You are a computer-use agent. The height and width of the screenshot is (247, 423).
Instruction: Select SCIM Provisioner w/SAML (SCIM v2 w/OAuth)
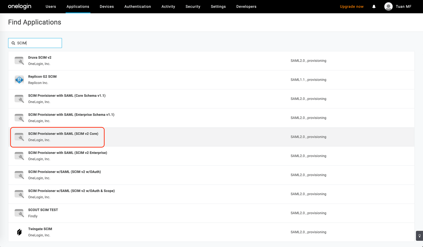coord(211,175)
